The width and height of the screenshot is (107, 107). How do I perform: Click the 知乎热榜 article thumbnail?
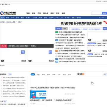pos(38,95)
